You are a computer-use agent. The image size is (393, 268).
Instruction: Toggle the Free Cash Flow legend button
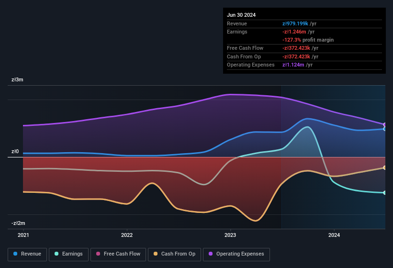pyautogui.click(x=118, y=254)
